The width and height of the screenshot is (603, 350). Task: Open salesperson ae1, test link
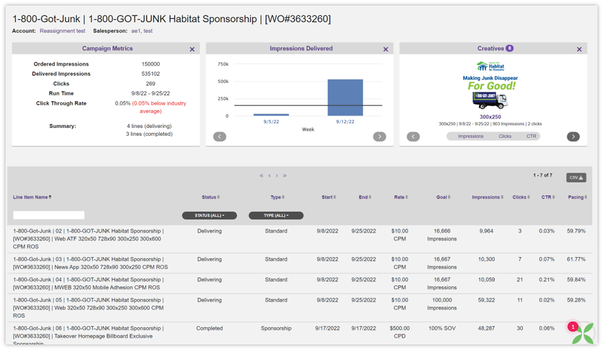point(142,31)
